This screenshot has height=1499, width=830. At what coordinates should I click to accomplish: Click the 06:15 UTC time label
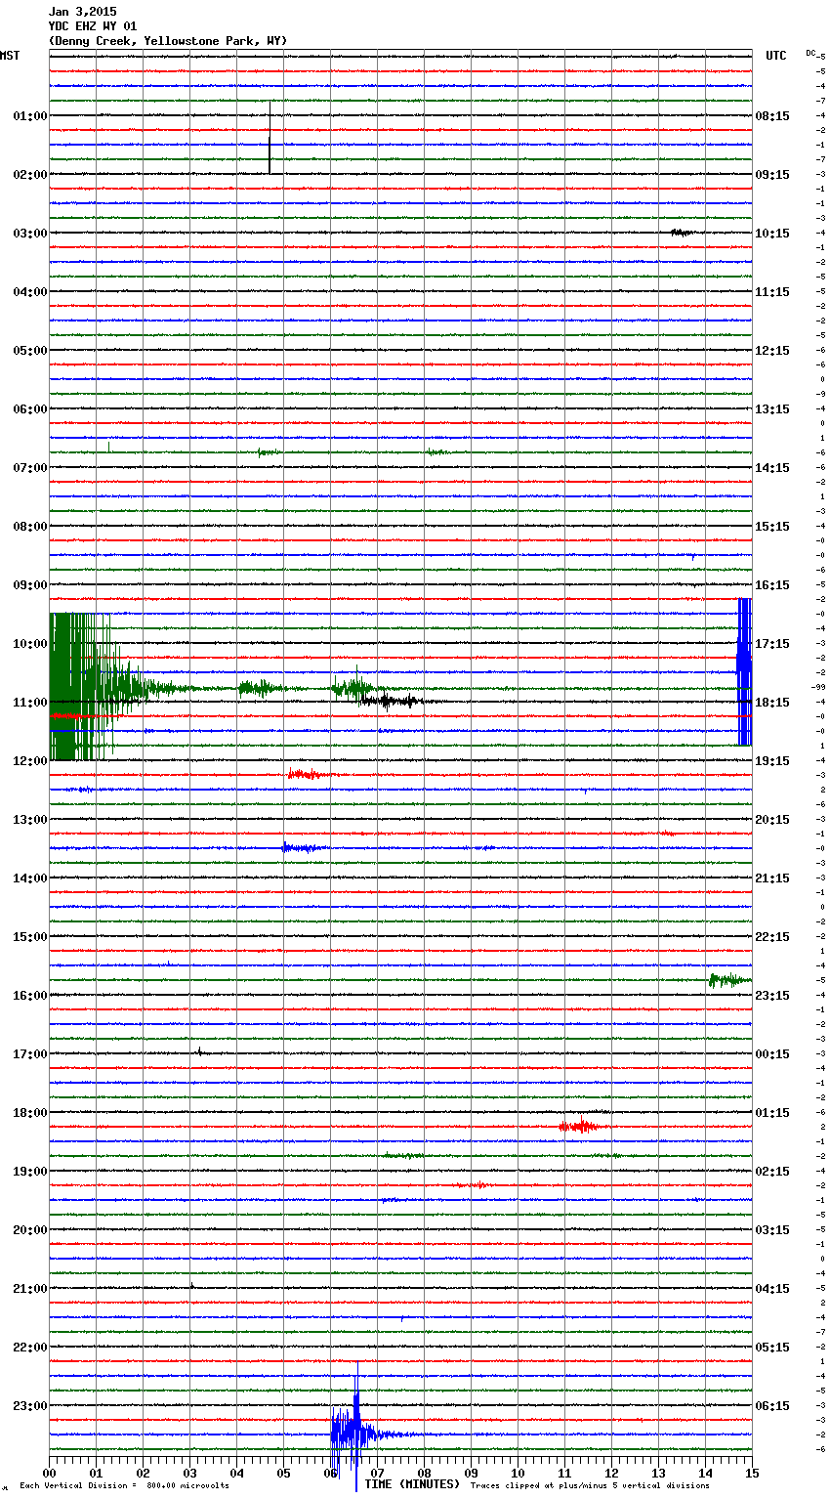click(x=772, y=1406)
